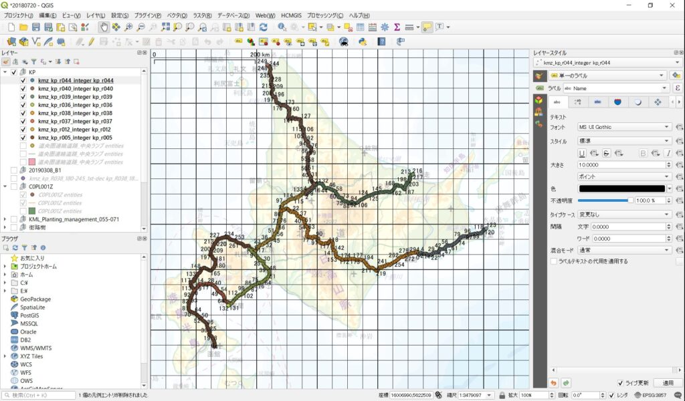Open the Identify Features tool

point(282,27)
